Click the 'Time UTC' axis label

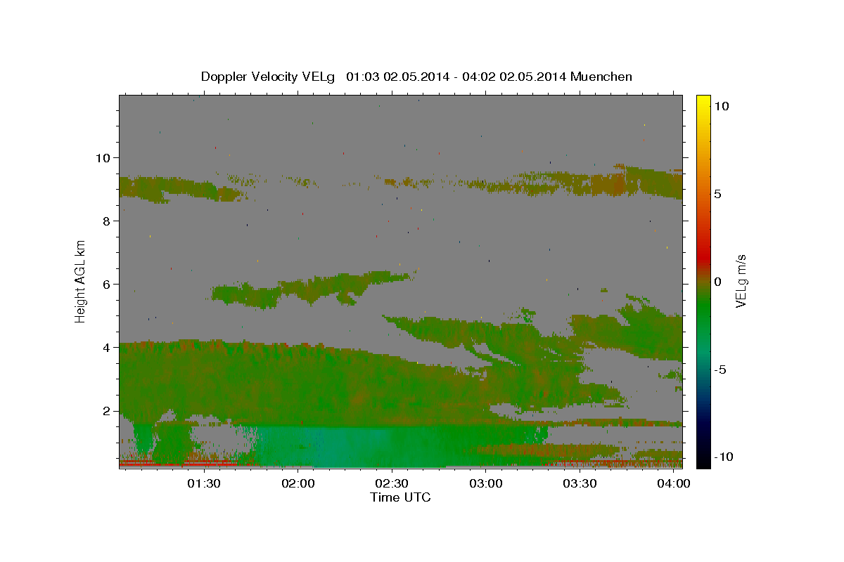coord(400,497)
